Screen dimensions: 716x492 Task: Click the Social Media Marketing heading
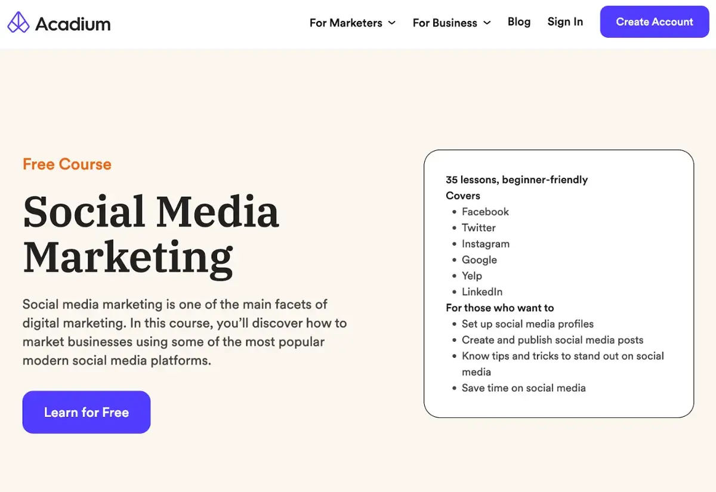(x=151, y=234)
